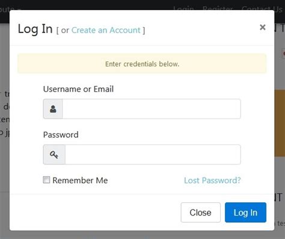285x239 pixels.
Task: Focus the Password input field
Action: pos(153,155)
